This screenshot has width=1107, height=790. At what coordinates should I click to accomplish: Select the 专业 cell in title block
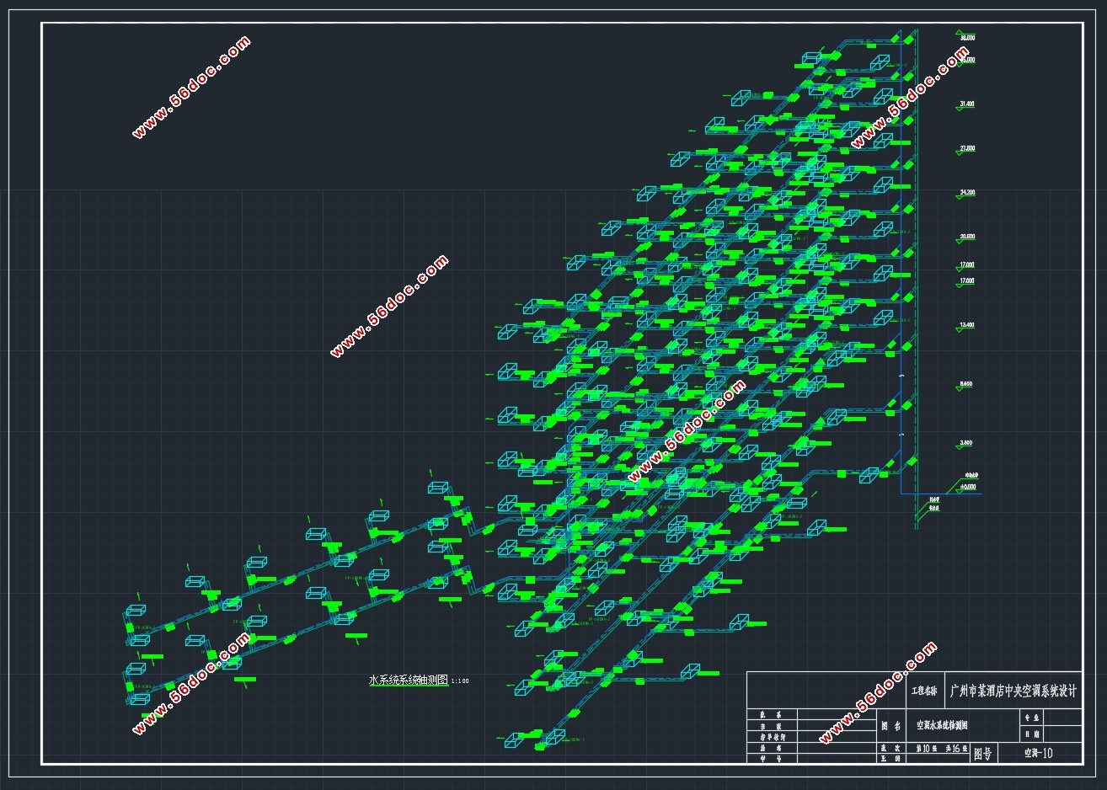click(1031, 718)
